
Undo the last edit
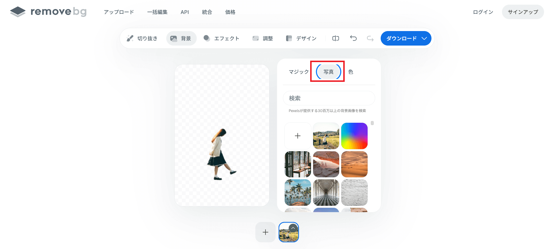(x=353, y=38)
